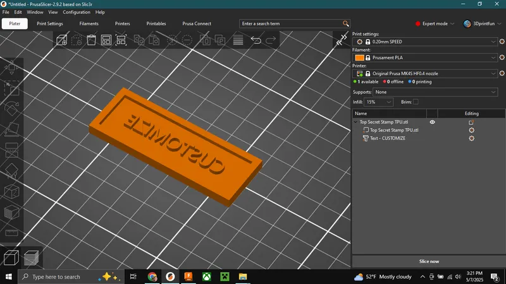Click the Add object toolbar icon

click(x=61, y=40)
